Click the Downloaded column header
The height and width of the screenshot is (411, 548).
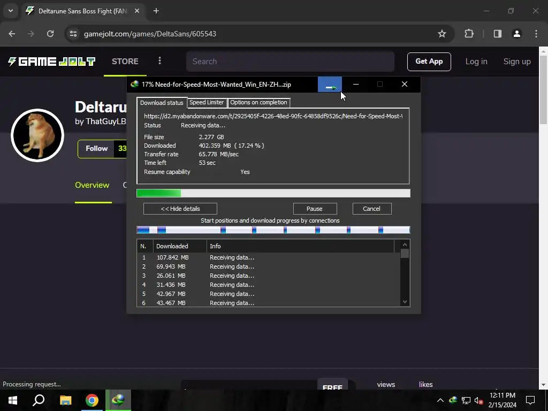click(x=180, y=246)
